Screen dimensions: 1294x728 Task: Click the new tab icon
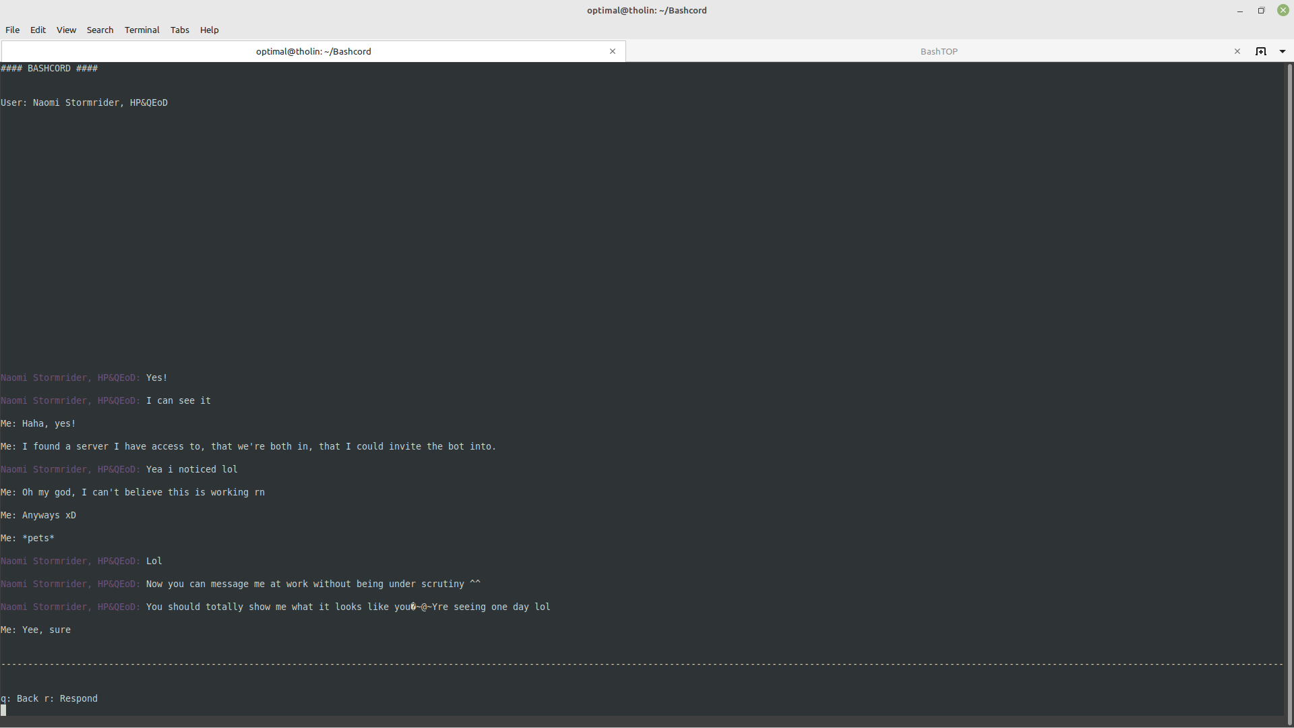point(1260,51)
